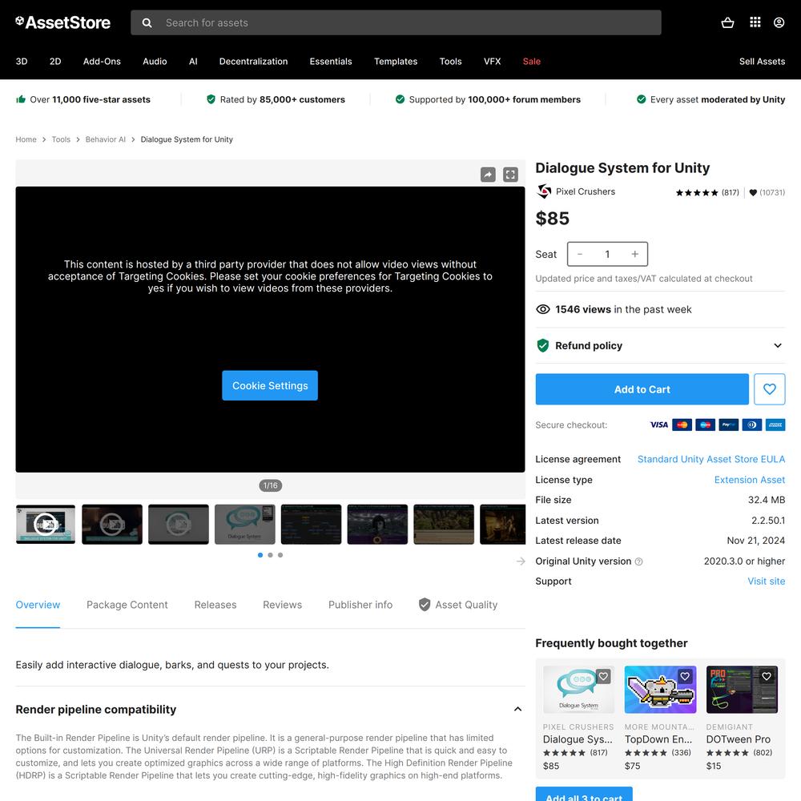Switch to the Overview tab

coord(38,605)
